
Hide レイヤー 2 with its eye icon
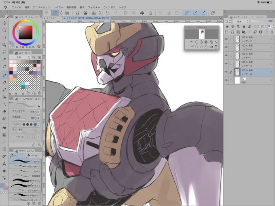226,39
